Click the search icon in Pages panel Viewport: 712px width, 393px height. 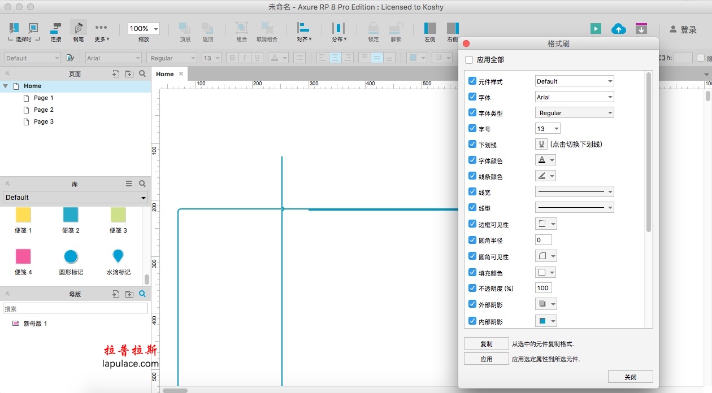click(142, 74)
